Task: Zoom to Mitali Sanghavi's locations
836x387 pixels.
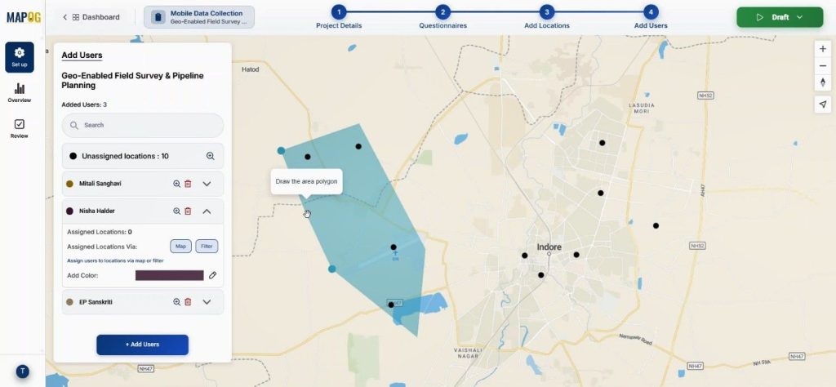Action: (x=176, y=184)
